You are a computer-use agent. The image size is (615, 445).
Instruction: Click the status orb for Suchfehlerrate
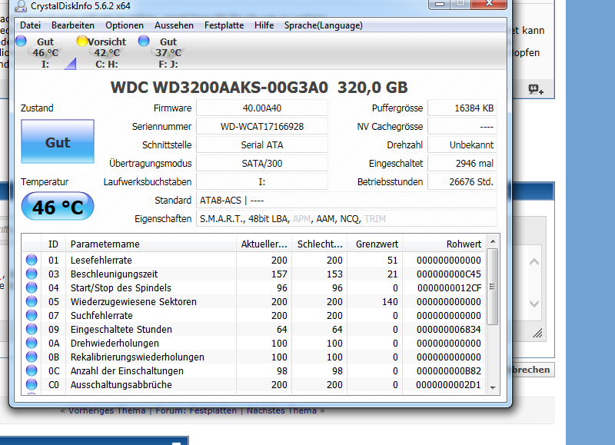click(x=32, y=315)
